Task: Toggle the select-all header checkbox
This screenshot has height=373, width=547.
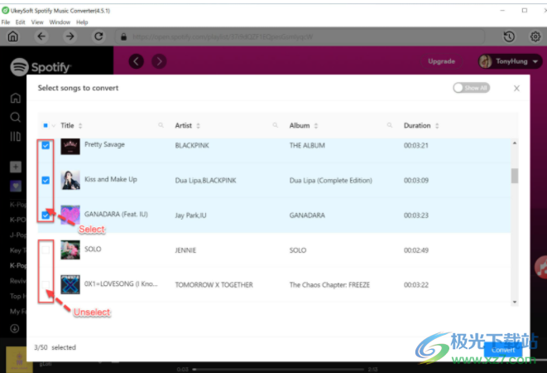Action: 46,125
